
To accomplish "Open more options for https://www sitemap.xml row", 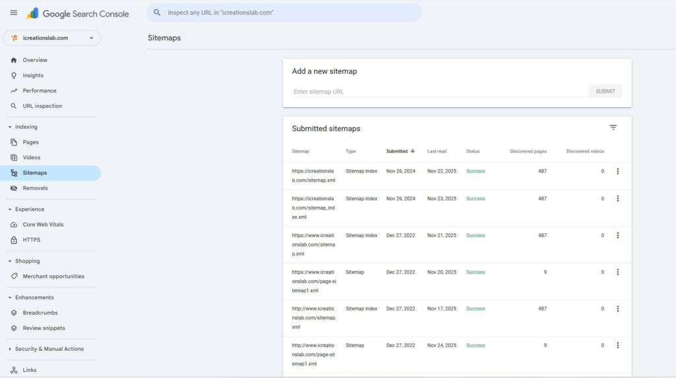I will coord(618,235).
